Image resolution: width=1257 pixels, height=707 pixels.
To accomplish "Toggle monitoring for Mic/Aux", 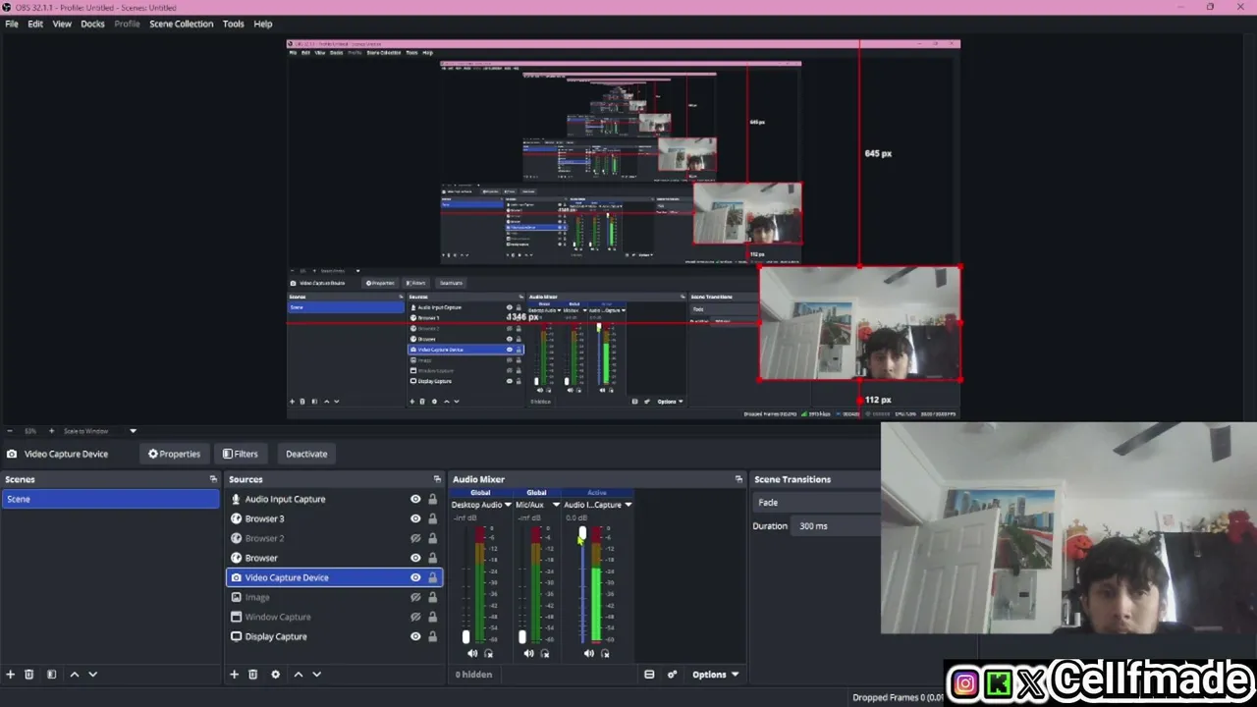I will point(545,653).
